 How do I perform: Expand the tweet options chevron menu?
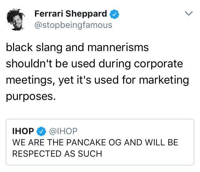pos(188,13)
